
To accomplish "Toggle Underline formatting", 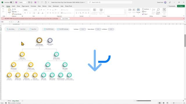I will point(30,13).
